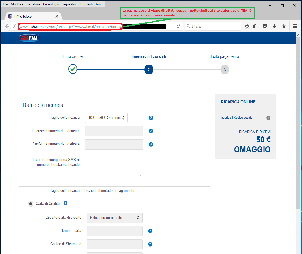Viewport: 302px width, 254px height.
Task: Show help for Codice di Sicurezza
Action: [x=150, y=244]
